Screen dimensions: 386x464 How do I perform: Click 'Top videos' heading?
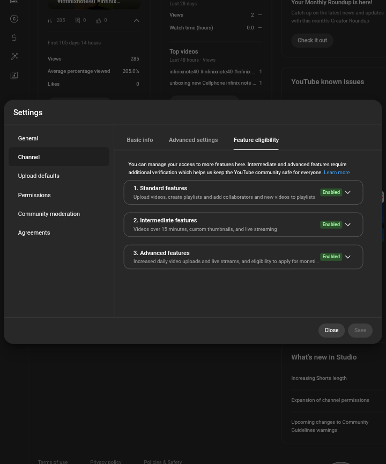[x=183, y=51]
